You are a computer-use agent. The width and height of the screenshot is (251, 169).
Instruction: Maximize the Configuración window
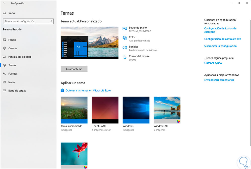click(x=238, y=3)
